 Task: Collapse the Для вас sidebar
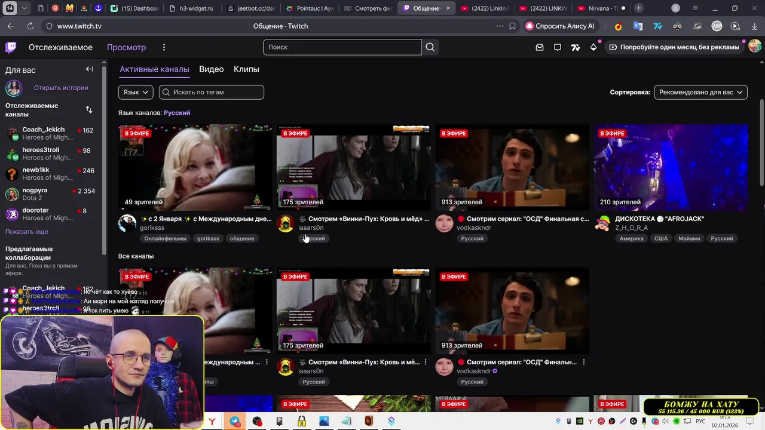[x=90, y=69]
